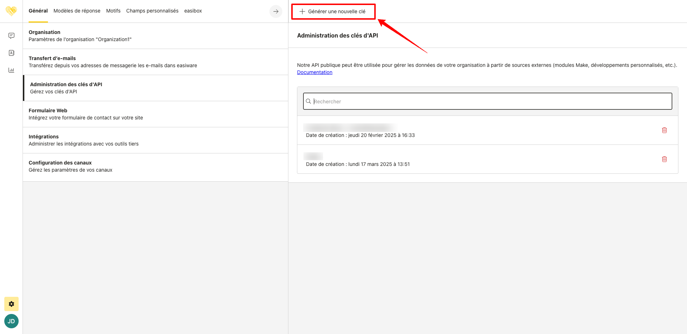Click the Rechercher search field
687x334 pixels.
(x=487, y=102)
